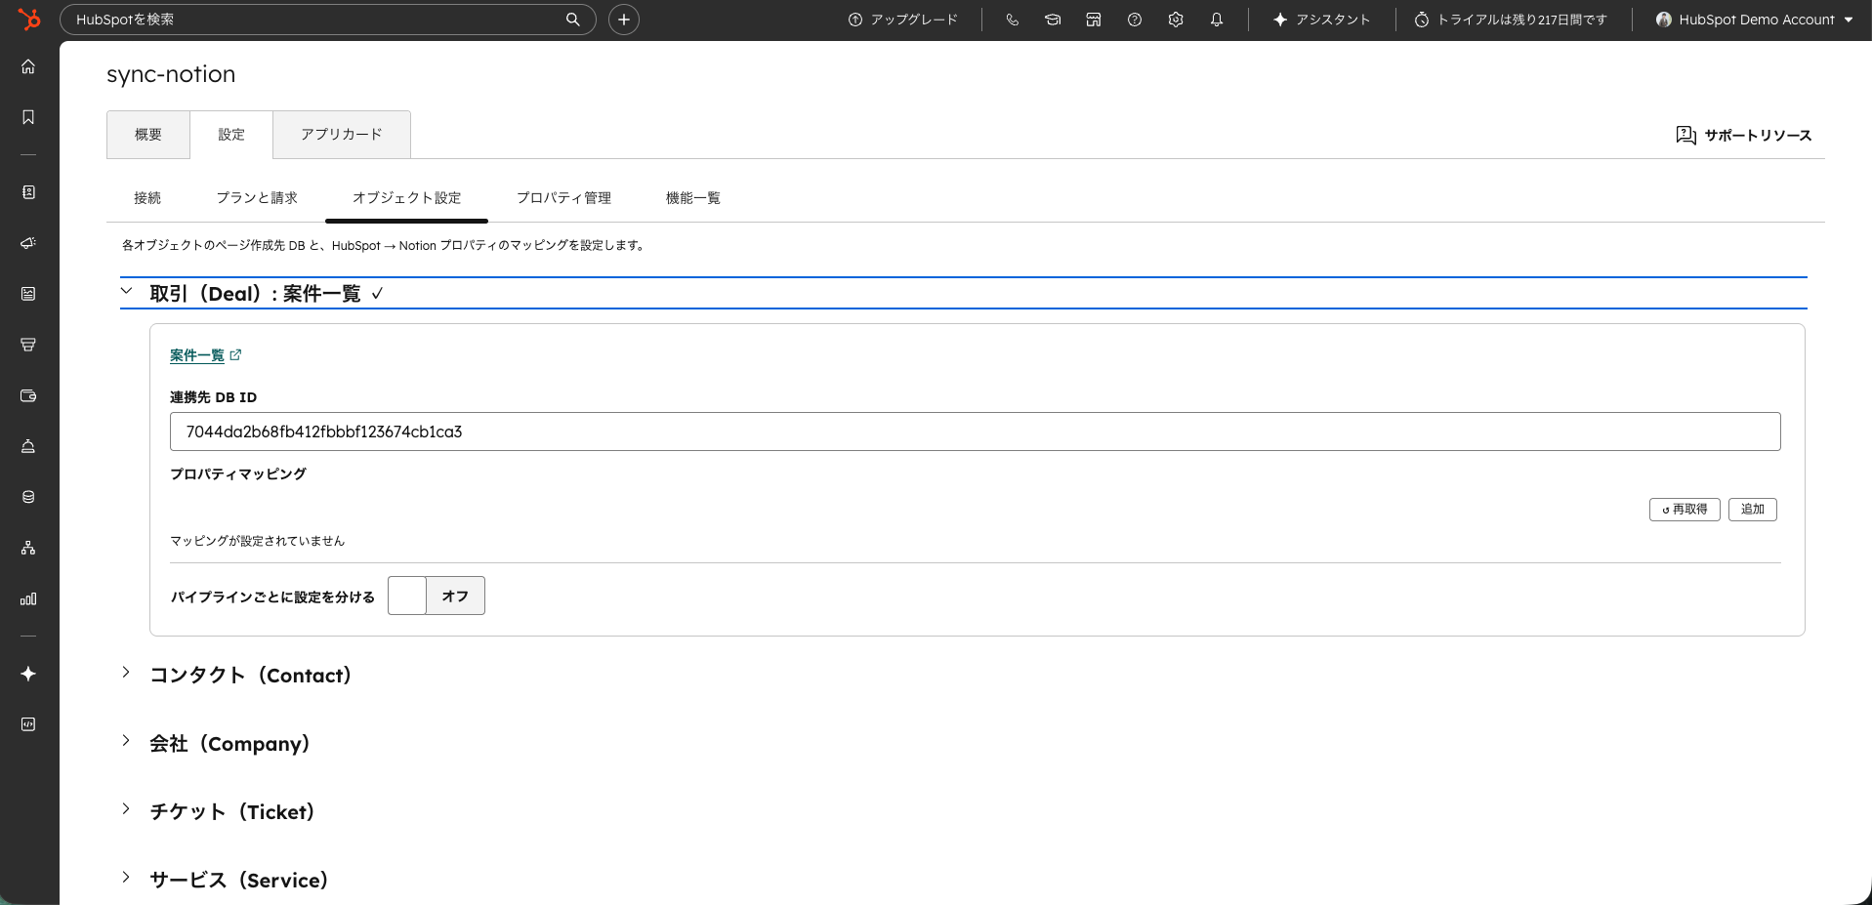This screenshot has width=1872, height=905.
Task: Click the external link icon beside 案件一覧
Action: (x=235, y=355)
